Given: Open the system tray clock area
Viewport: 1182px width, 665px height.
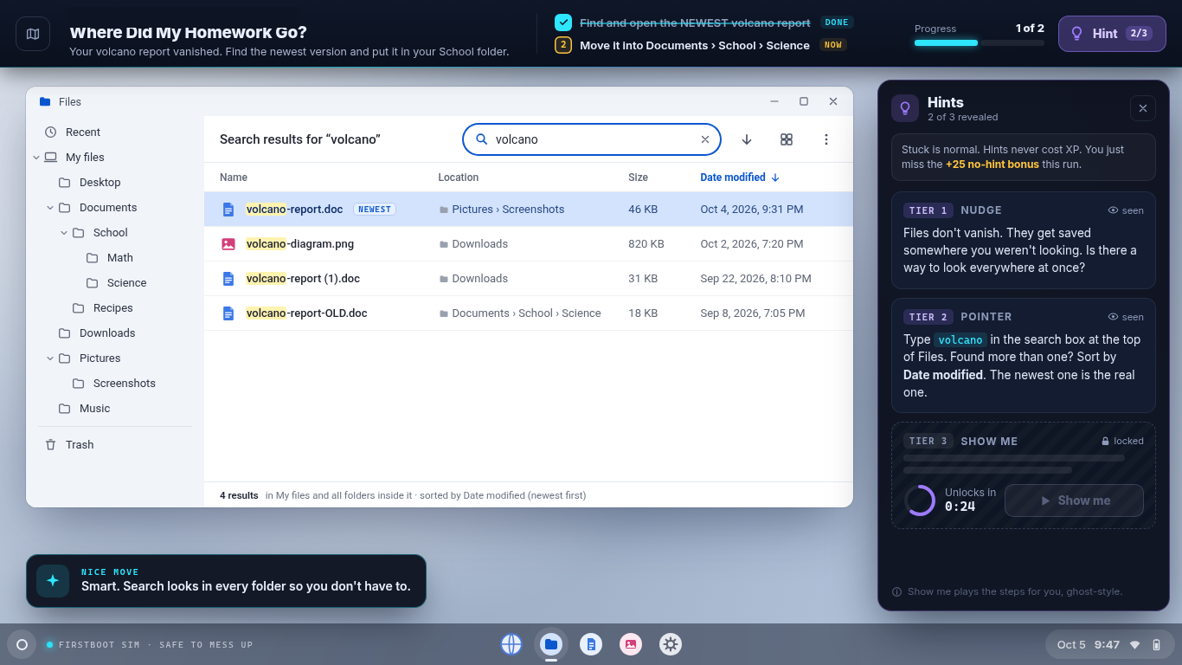Looking at the screenshot, I should (x=1109, y=644).
